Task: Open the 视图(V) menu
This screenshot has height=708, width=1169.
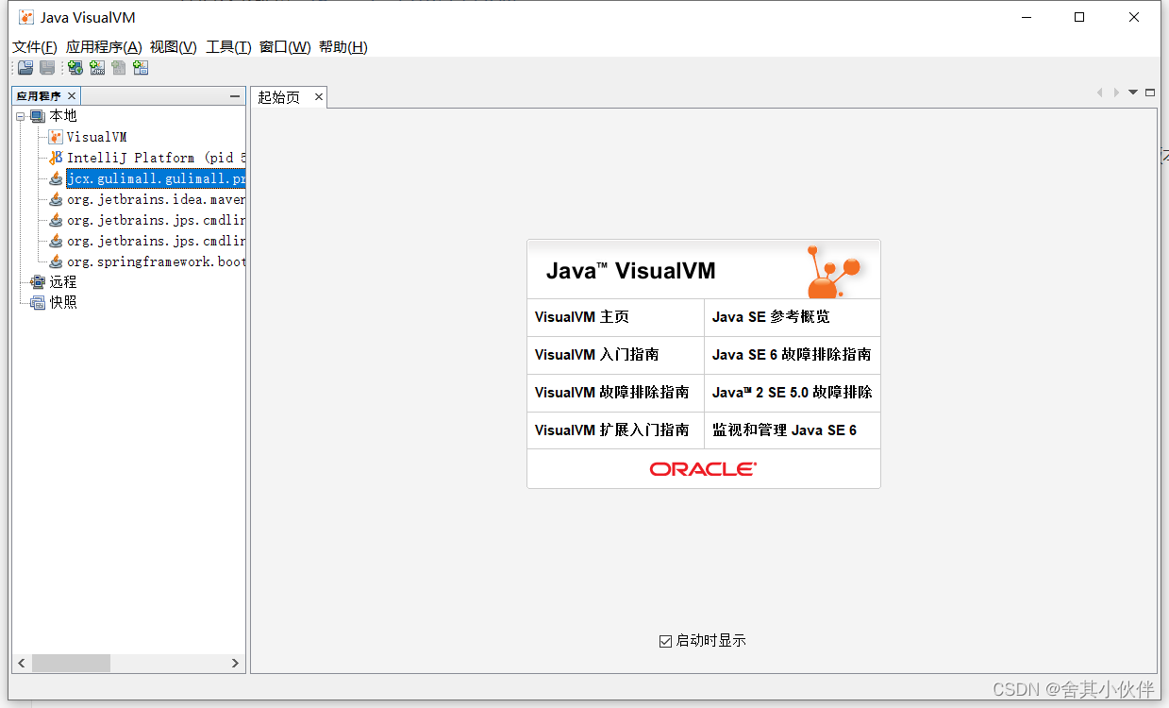Action: tap(174, 47)
